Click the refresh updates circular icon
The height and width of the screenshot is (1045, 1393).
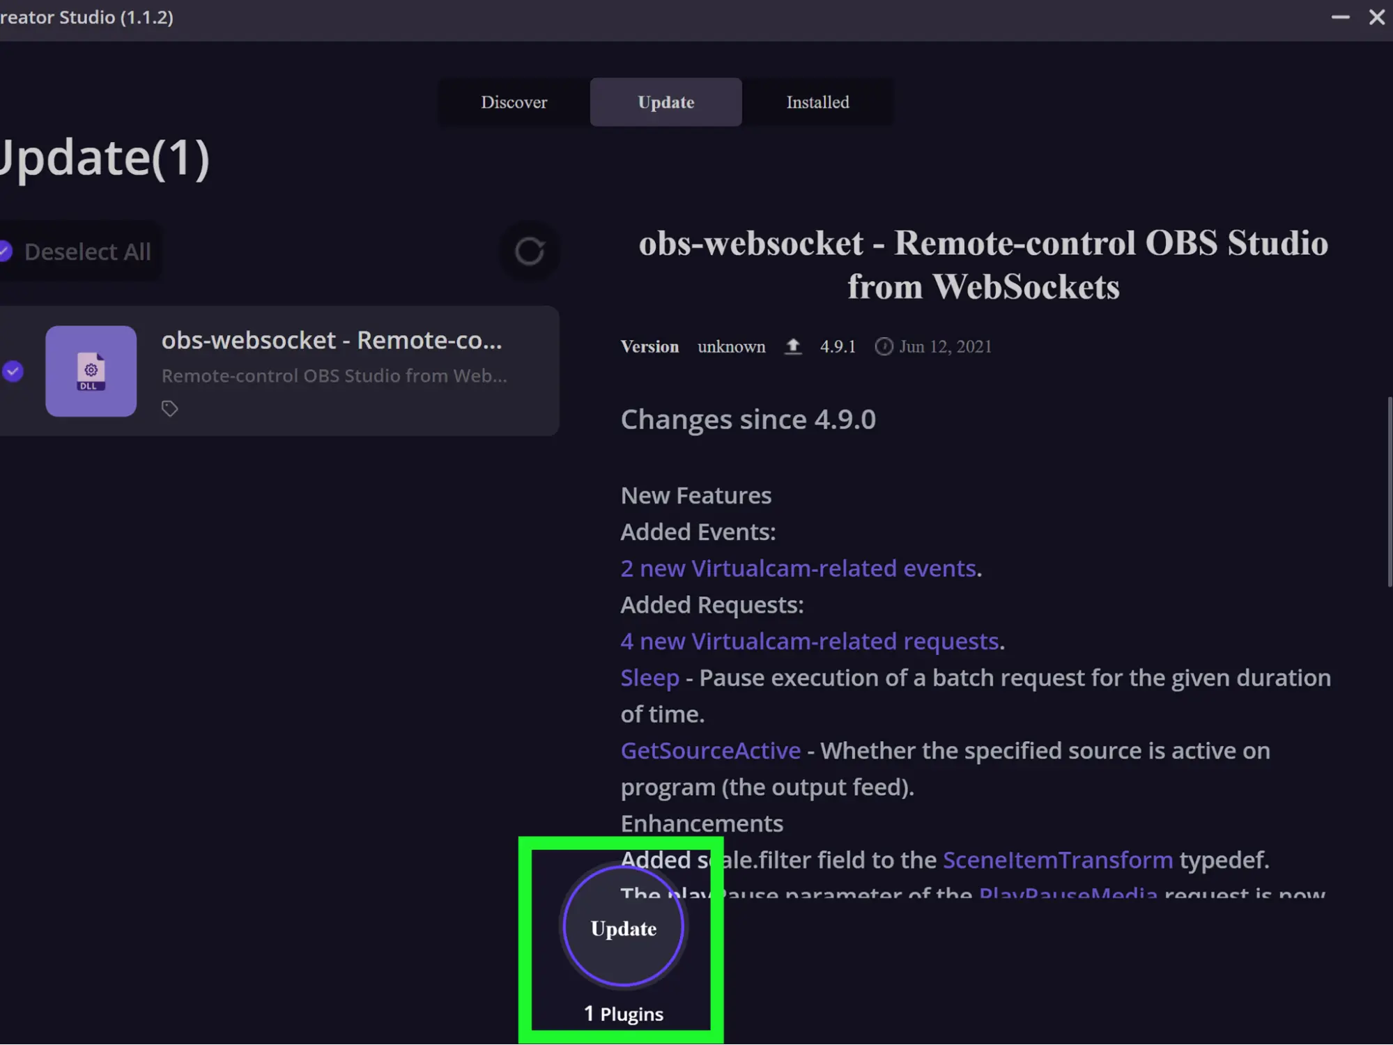530,251
